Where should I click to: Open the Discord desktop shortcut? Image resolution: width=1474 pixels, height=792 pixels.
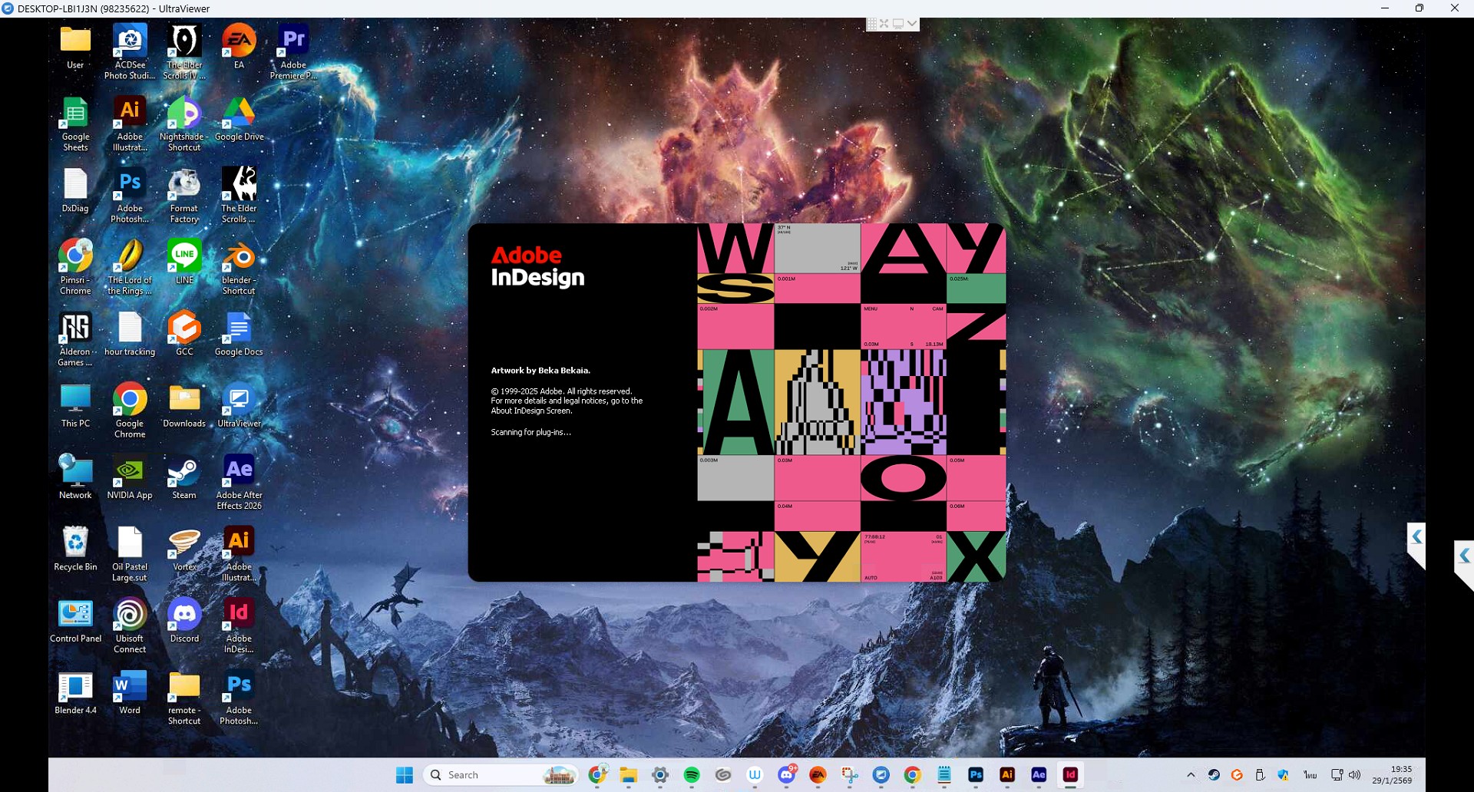tap(184, 621)
